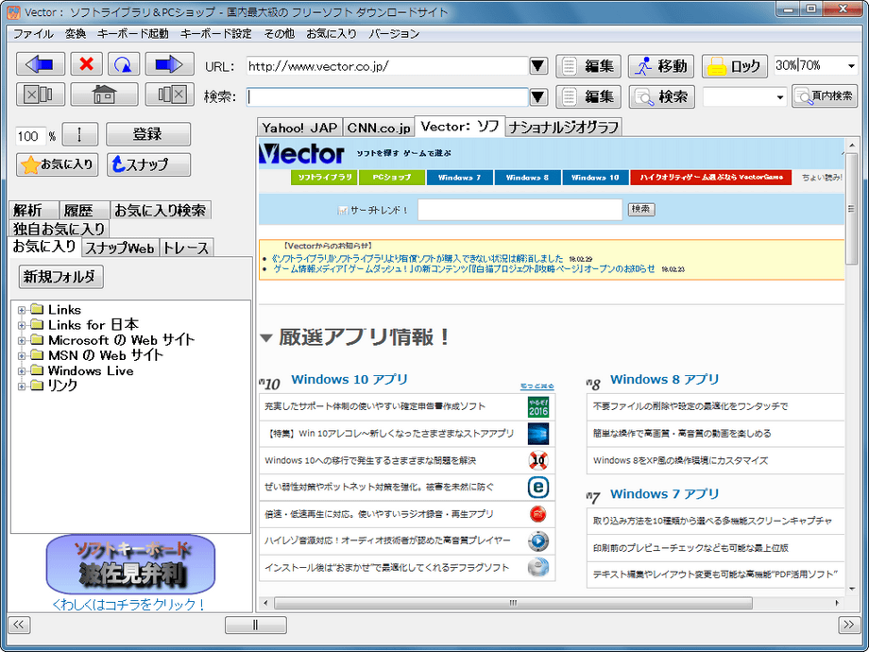Click the 100 % zoom value field
Image resolution: width=869 pixels, height=652 pixels.
(31, 136)
